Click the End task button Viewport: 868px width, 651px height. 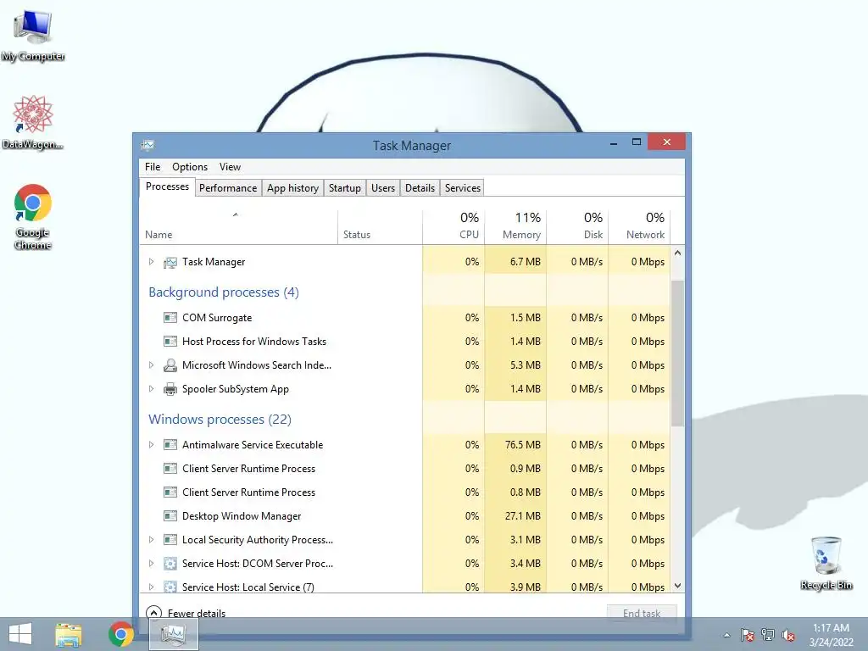click(642, 613)
